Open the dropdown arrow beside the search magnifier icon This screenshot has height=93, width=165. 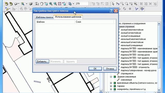(x=27, y=4)
